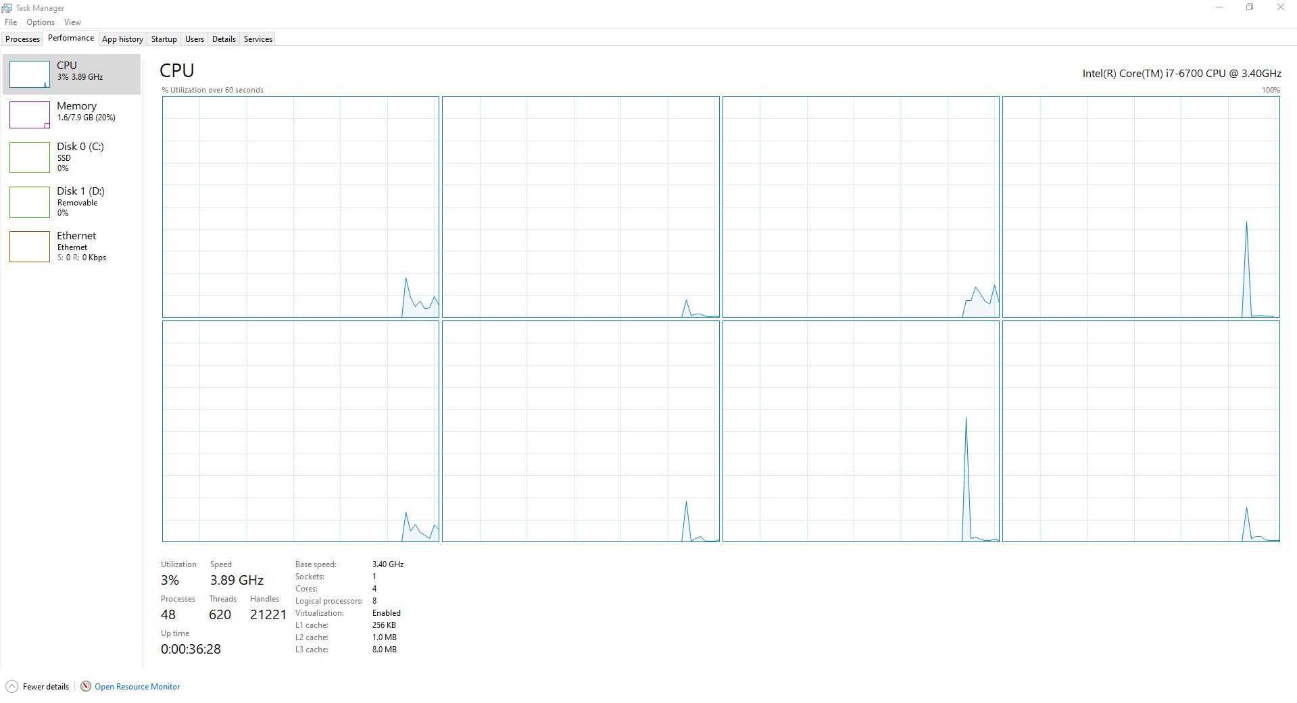Click the third processor graph in bottom row
The width and height of the screenshot is (1297, 703).
coord(860,431)
